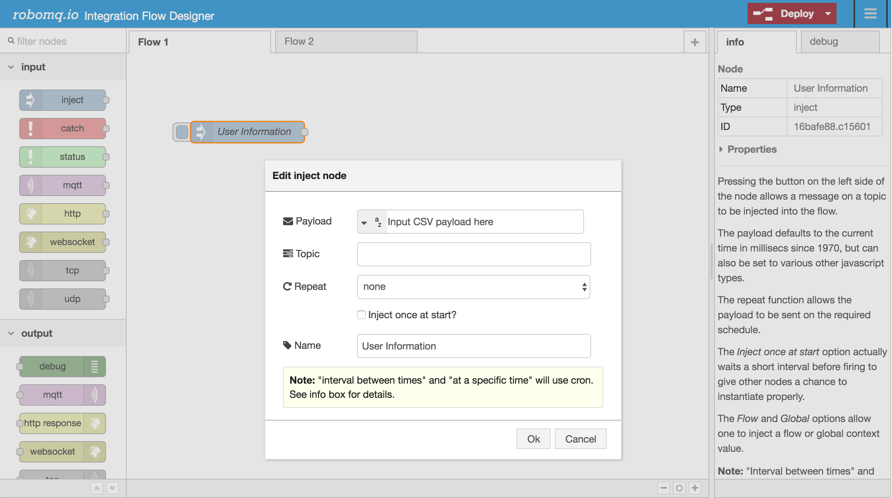Click the User Information node output port

coord(304,132)
